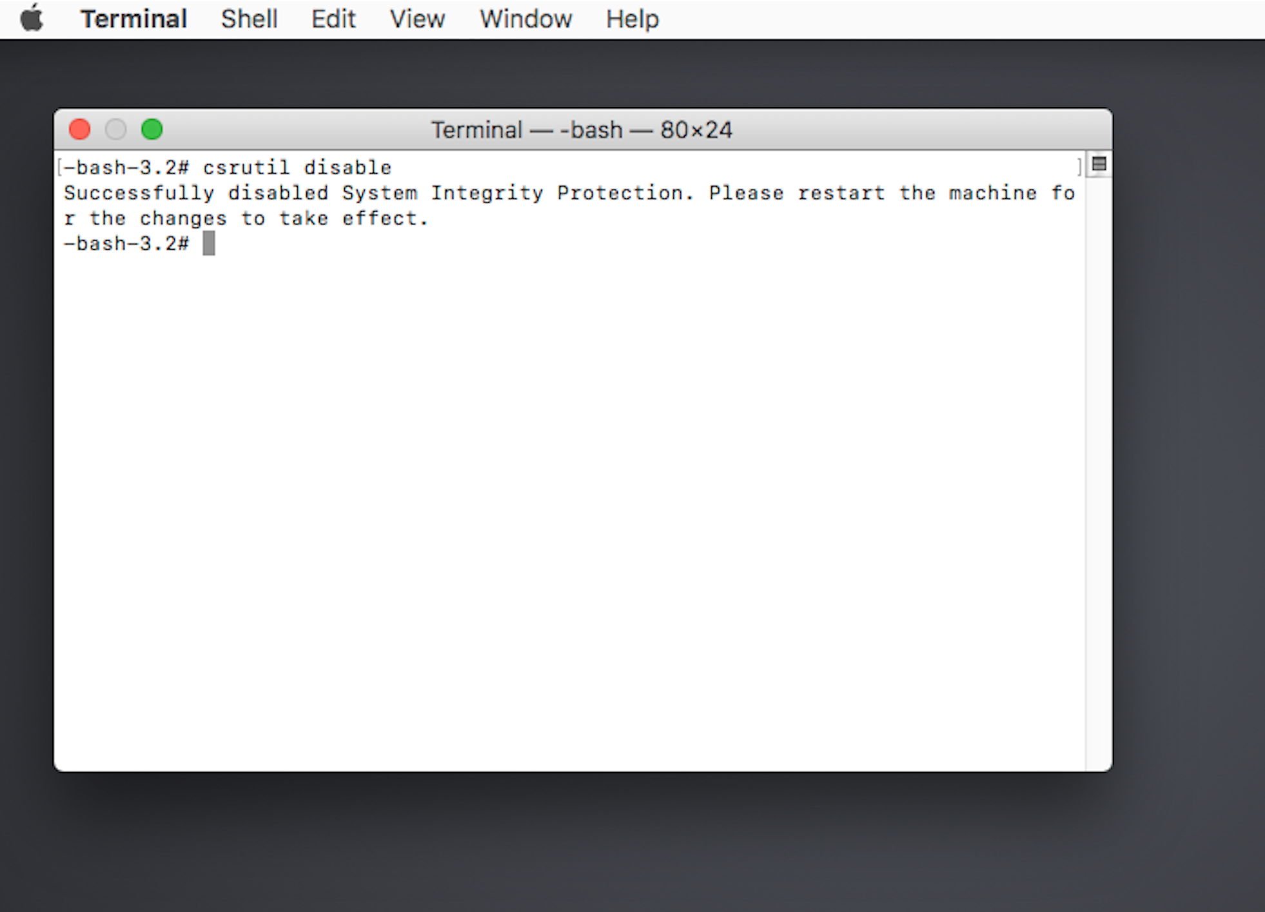1265x912 pixels.
Task: Click the yellow minimize button
Action: click(115, 128)
